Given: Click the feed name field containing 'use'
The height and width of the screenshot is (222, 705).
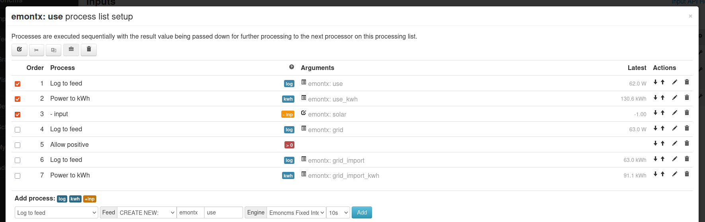Looking at the screenshot, I should coord(223,213).
